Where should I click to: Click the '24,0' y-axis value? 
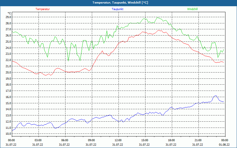click(x=9, y=48)
